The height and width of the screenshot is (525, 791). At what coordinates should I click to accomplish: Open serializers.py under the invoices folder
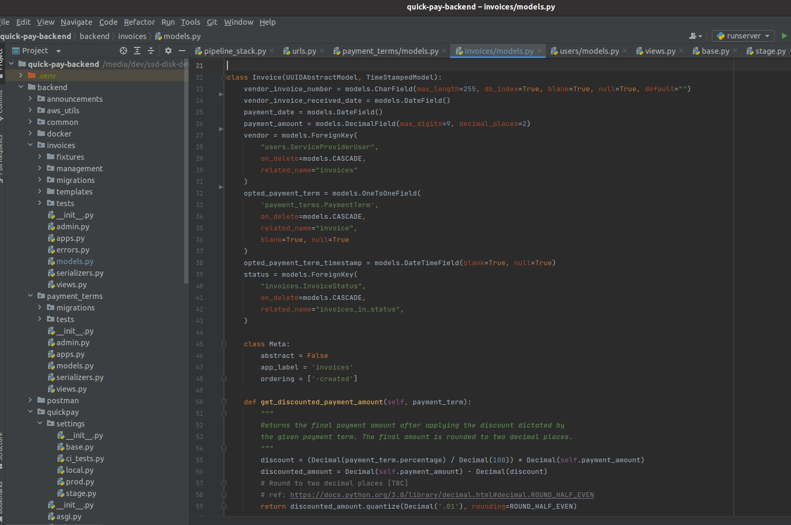pos(80,273)
